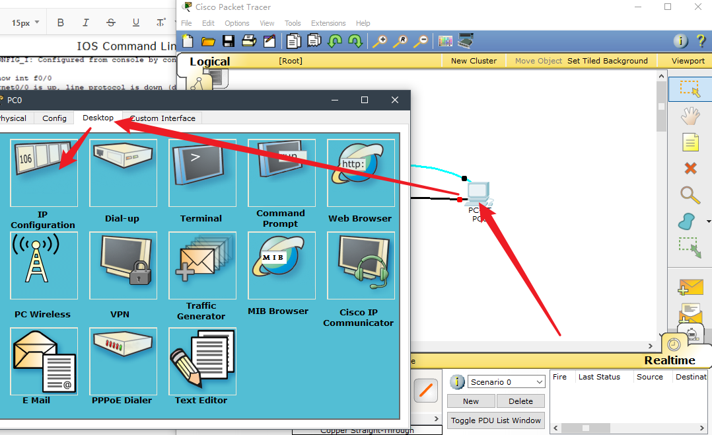712x435 pixels.
Task: Open the Web Browser app
Action: coord(360,173)
